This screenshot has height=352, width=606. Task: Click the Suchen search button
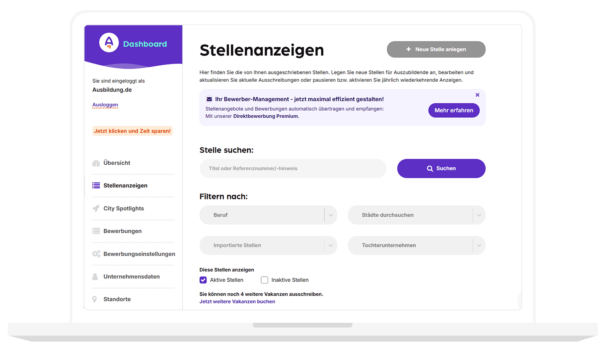[x=441, y=169]
